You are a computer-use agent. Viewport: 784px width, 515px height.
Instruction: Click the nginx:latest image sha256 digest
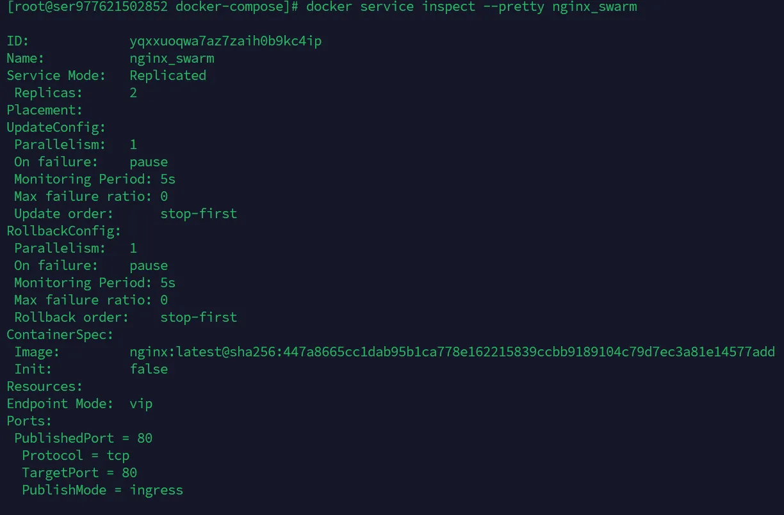point(452,352)
